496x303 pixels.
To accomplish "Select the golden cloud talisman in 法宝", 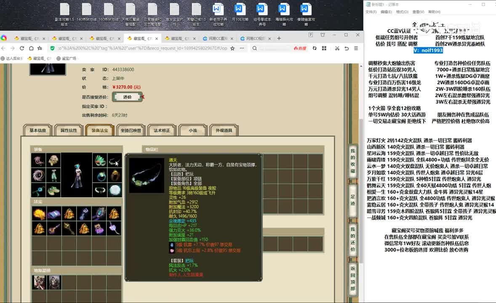I will [x=39, y=213].
